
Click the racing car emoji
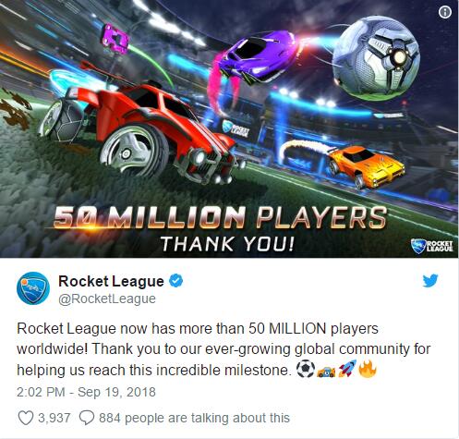(326, 371)
